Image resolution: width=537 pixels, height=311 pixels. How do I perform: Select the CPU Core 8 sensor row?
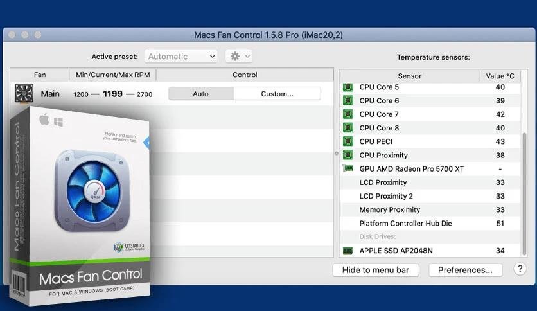(x=430, y=128)
